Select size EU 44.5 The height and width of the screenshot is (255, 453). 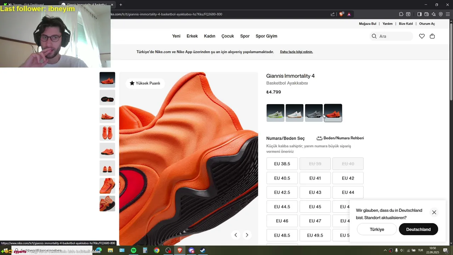click(282, 206)
